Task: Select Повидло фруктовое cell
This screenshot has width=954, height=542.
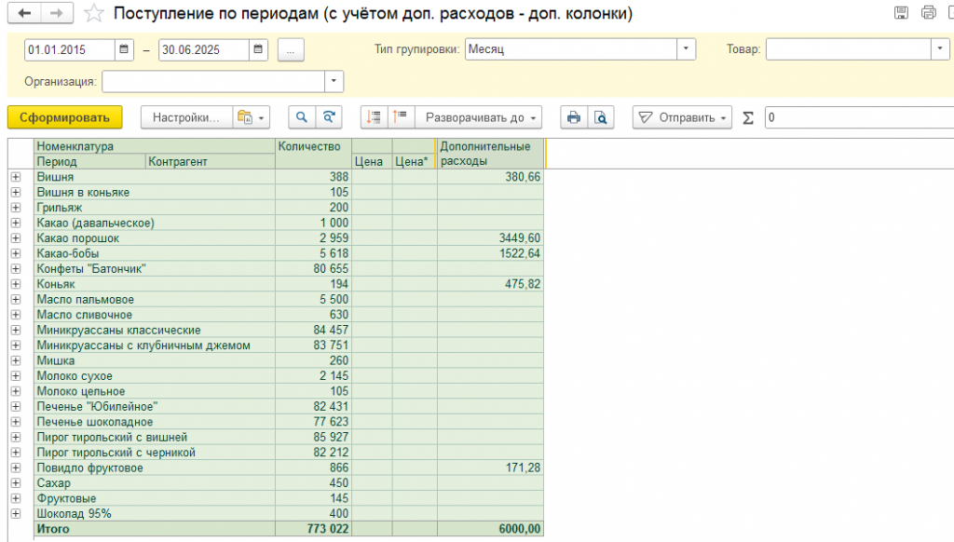Action: pyautogui.click(x=155, y=467)
